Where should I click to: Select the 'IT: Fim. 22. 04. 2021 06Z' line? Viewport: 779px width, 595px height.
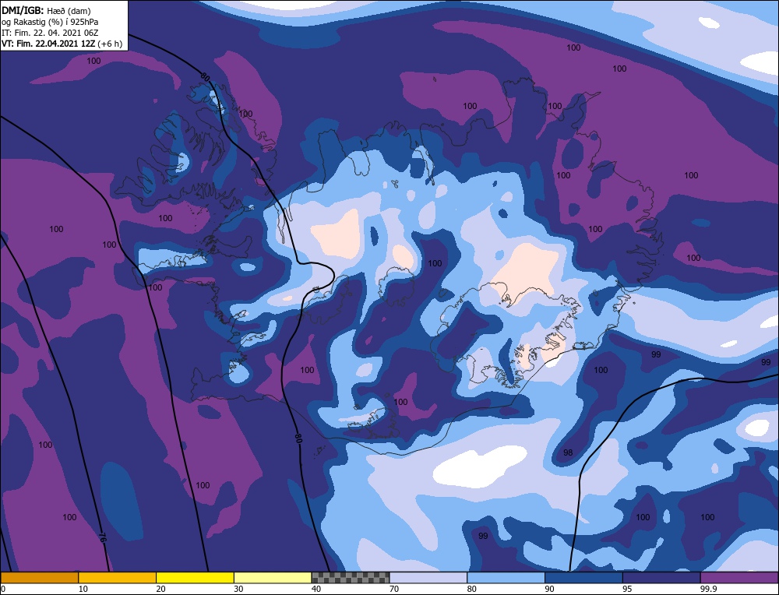point(50,32)
